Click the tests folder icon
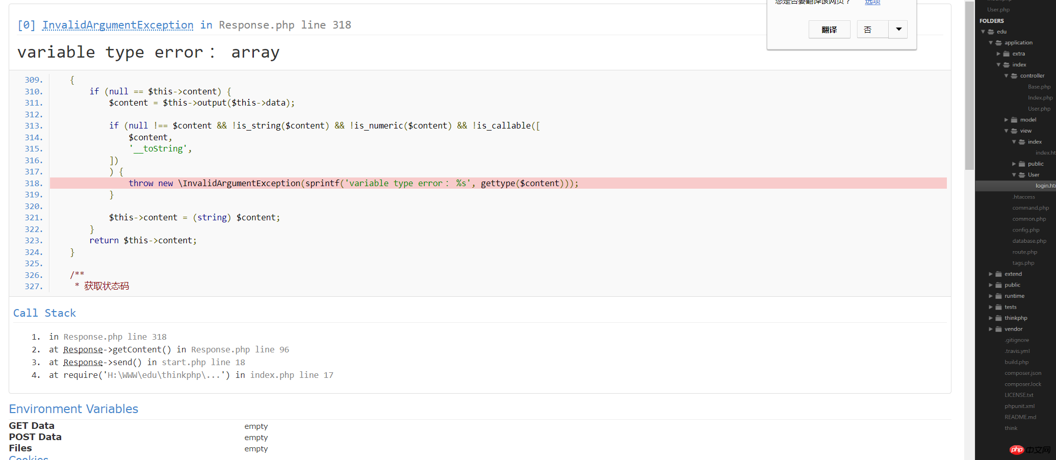Image resolution: width=1056 pixels, height=460 pixels. point(999,307)
